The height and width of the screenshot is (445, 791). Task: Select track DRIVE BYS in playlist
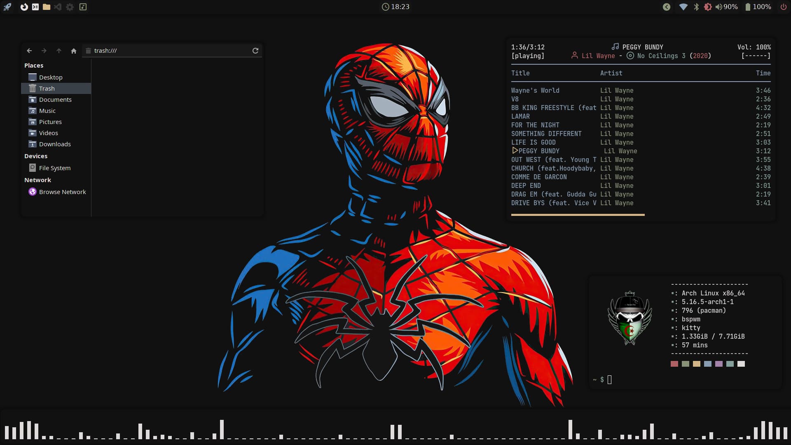pos(641,203)
